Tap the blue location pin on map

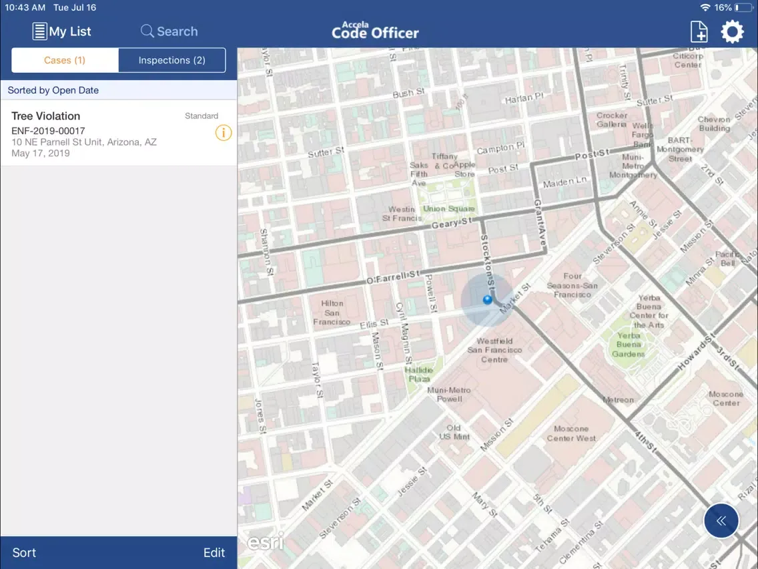(488, 300)
